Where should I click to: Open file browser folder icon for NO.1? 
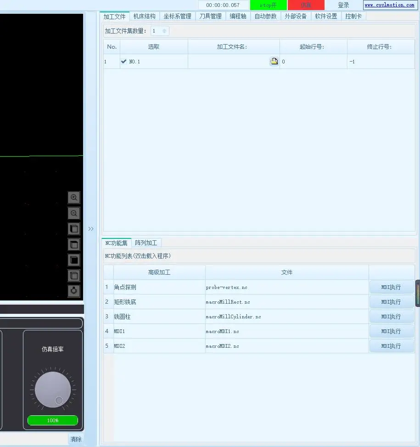[274, 61]
